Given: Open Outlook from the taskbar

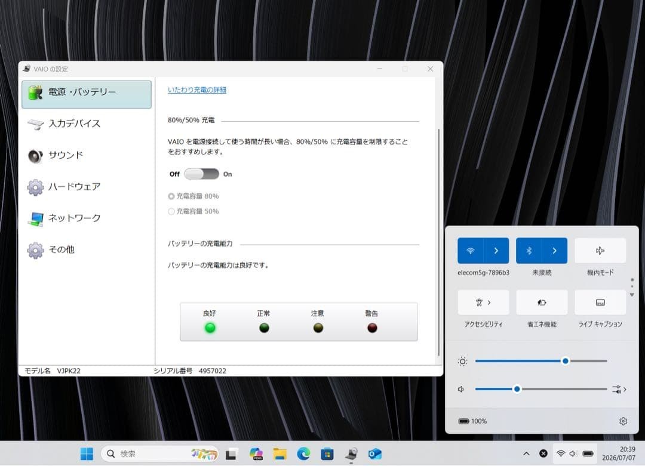Looking at the screenshot, I should (x=374, y=453).
